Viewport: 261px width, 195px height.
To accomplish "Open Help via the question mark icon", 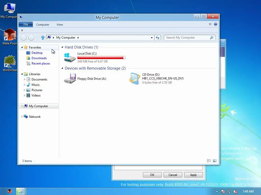I will [x=216, y=24].
